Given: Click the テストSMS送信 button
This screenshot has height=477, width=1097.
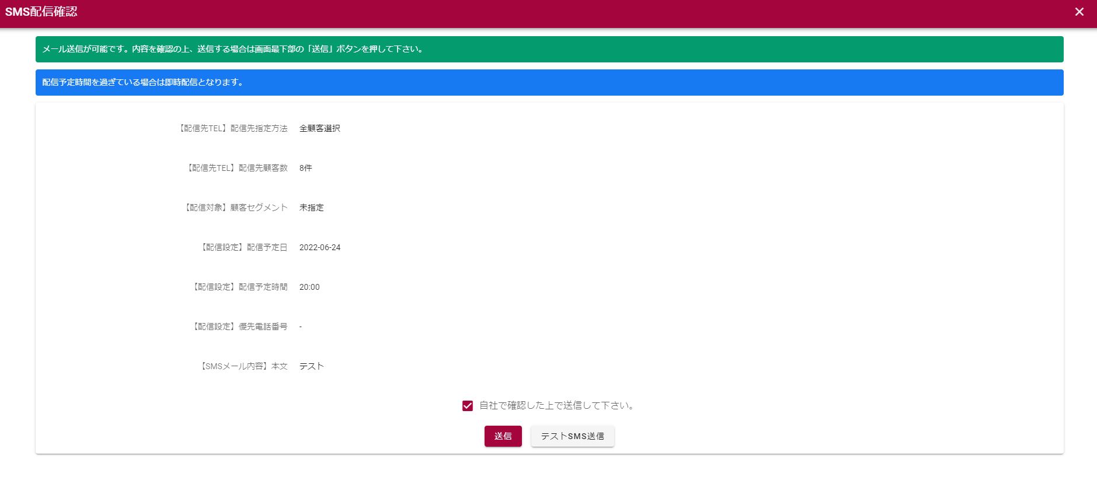Looking at the screenshot, I should coord(572,436).
